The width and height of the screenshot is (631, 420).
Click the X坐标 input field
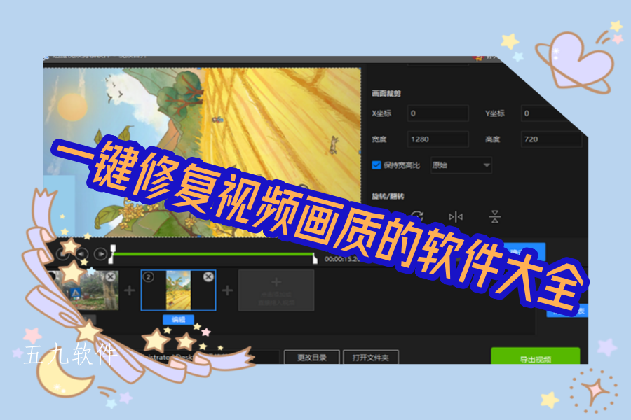point(437,113)
